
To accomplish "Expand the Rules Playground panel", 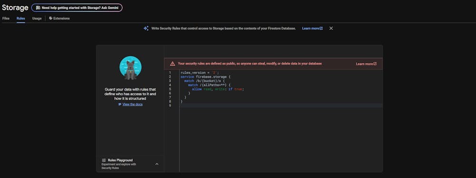I will point(157,164).
